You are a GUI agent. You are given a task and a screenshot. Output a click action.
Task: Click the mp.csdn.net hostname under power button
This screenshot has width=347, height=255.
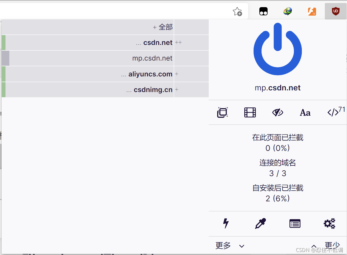[x=278, y=88]
